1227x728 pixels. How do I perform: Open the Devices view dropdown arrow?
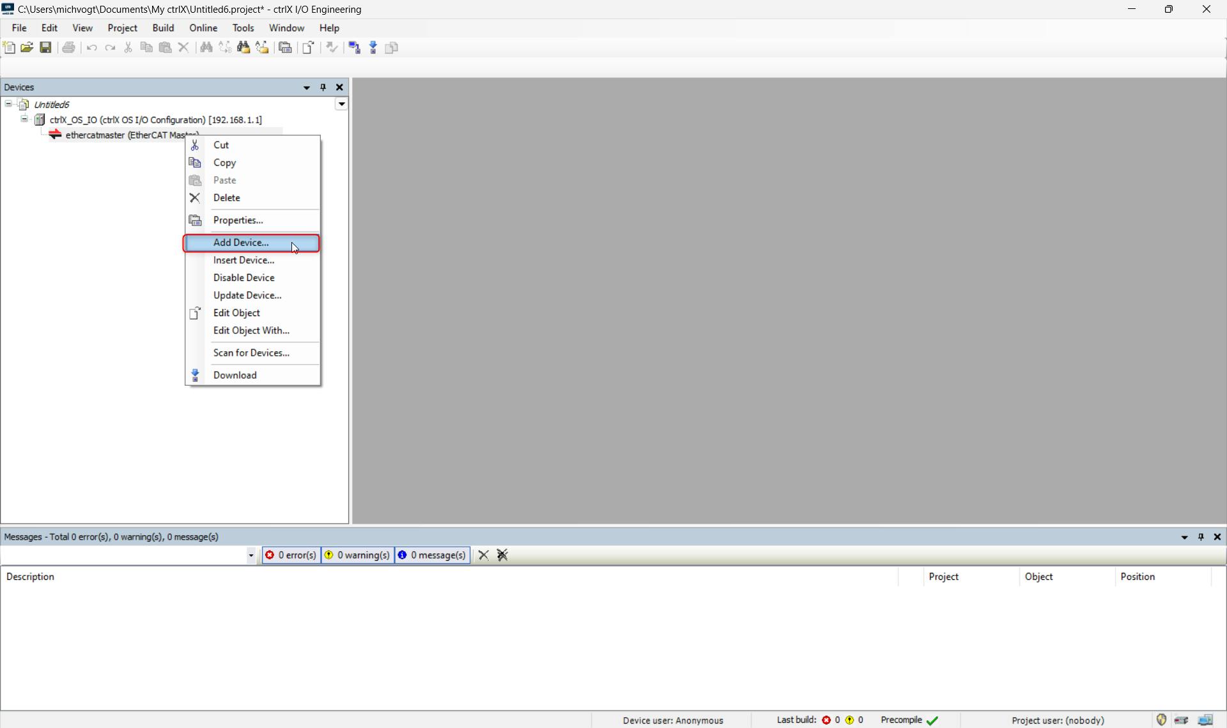tap(342, 104)
